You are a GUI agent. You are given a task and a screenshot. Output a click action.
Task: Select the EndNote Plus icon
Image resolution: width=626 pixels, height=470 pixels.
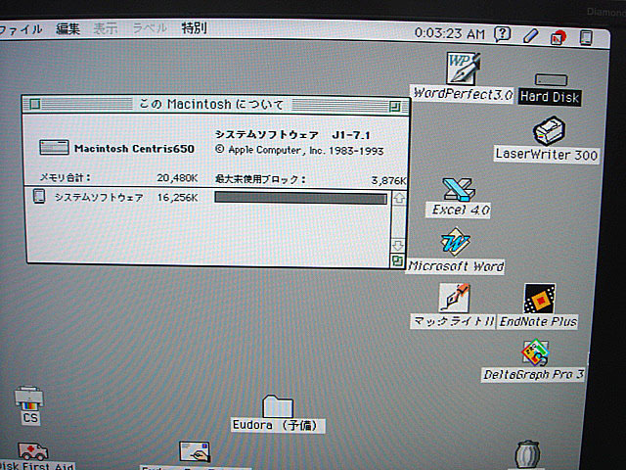(x=539, y=299)
